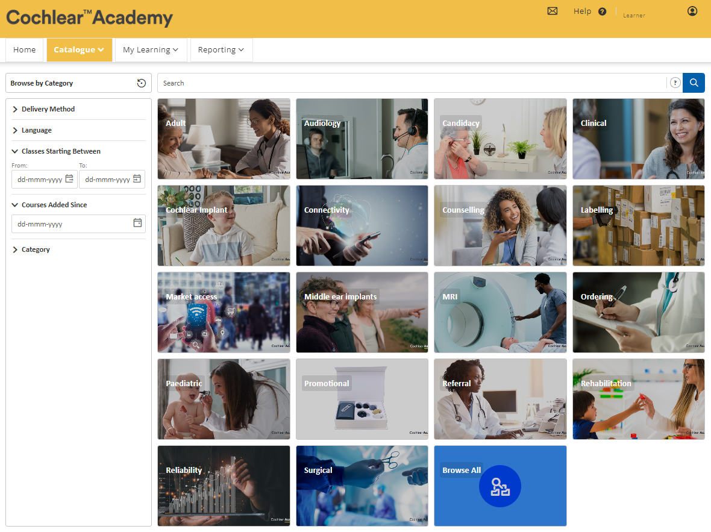Open the Catalogue dropdown menu
The height and width of the screenshot is (532, 711).
pos(80,50)
